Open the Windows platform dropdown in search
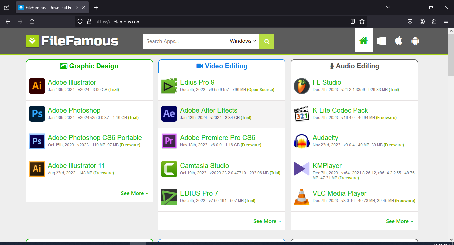 pyautogui.click(x=243, y=41)
